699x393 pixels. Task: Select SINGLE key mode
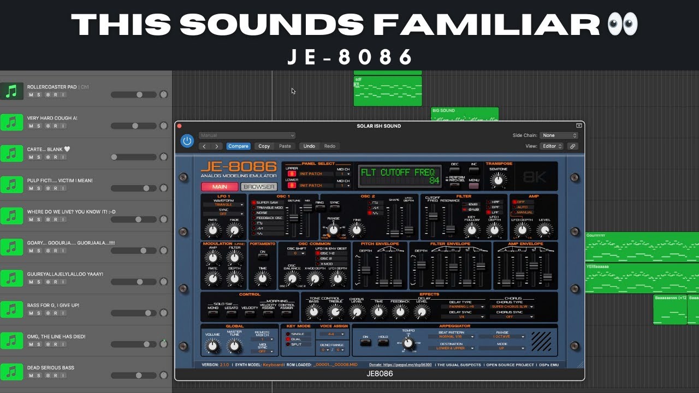pos(298,334)
